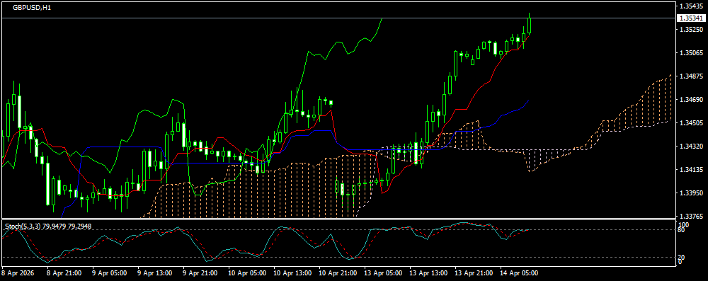Click time axis label 14 Apr 05:00
The height and width of the screenshot is (281, 708).
pyautogui.click(x=518, y=273)
